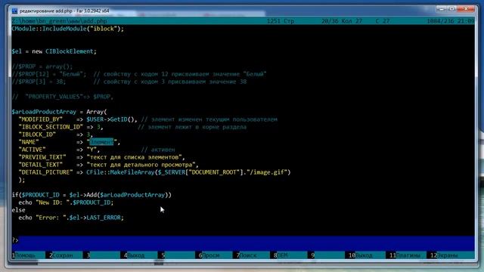This screenshot has height=272, width=484.
Task: Click key bar 12 Экраны screens
Action: click(x=444, y=255)
